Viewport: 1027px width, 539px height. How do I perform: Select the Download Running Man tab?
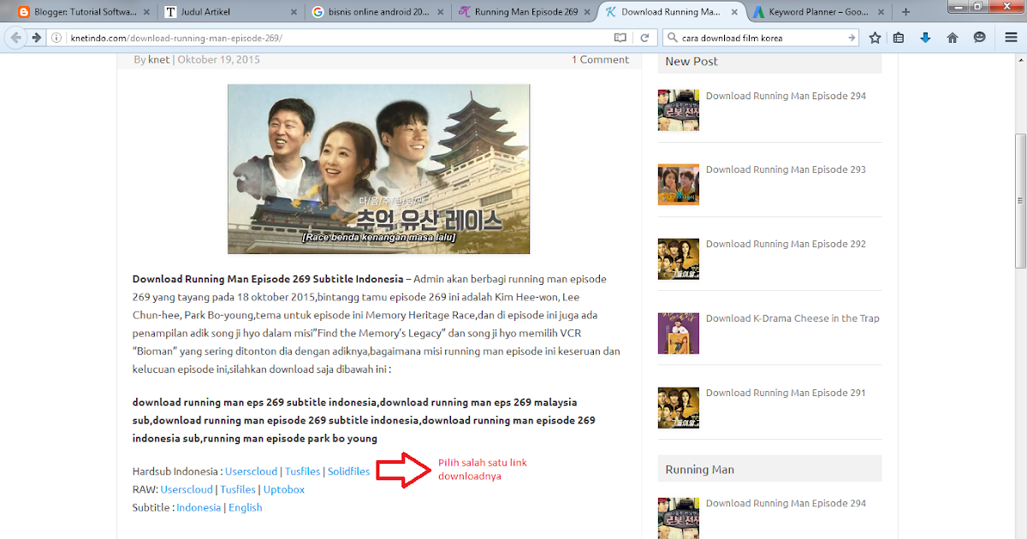coord(673,12)
